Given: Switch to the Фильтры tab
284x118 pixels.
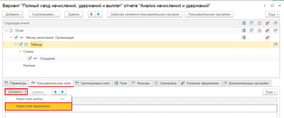Looking at the screenshot, I should tap(141, 83).
